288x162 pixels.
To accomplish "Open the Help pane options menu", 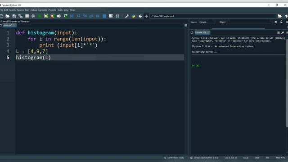I will (x=287, y=22).
